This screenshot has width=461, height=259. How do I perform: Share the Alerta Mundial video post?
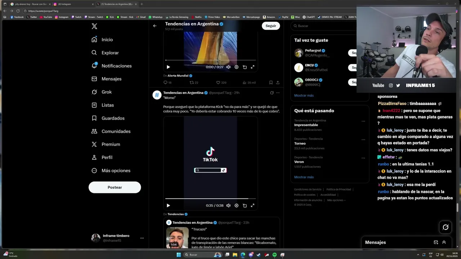(x=278, y=82)
